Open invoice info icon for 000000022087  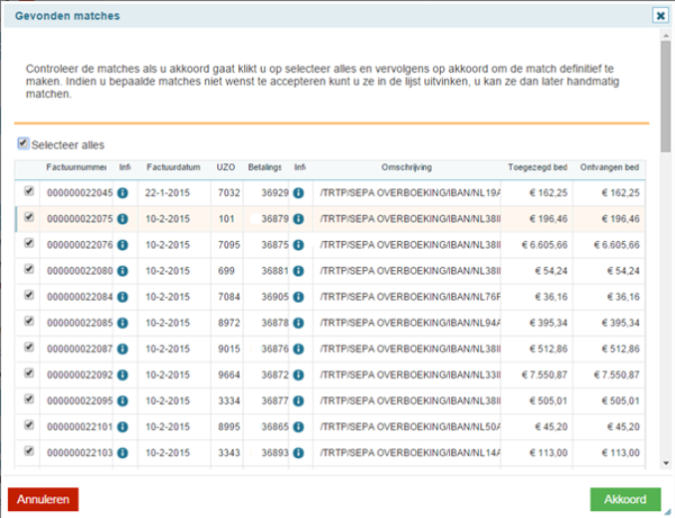122,349
